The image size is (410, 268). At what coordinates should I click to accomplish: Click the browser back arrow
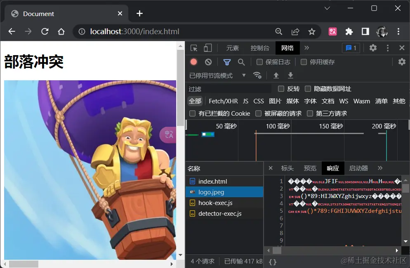coord(12,32)
